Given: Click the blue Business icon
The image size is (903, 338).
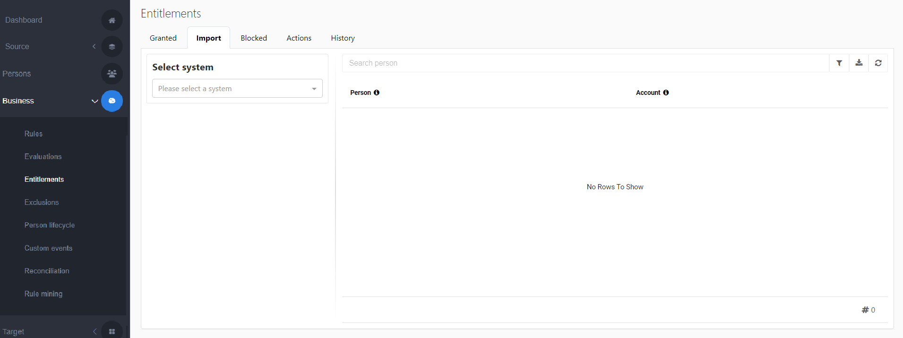Looking at the screenshot, I should click(112, 101).
